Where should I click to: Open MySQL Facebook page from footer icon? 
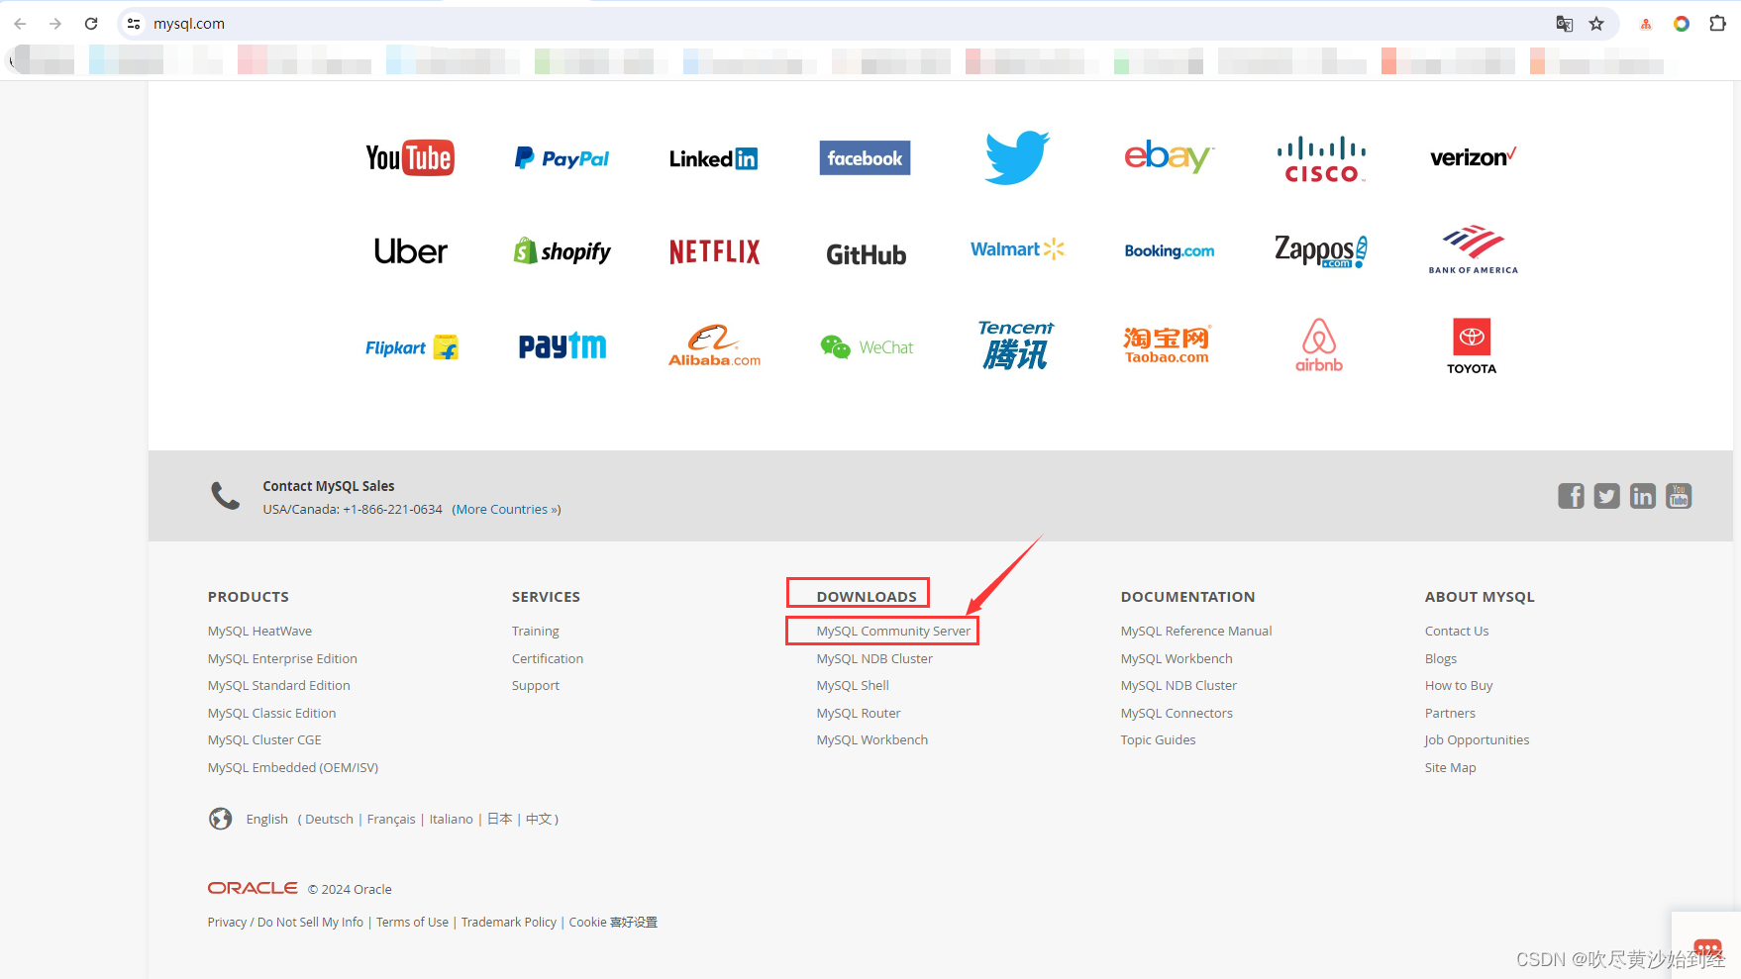1571,496
